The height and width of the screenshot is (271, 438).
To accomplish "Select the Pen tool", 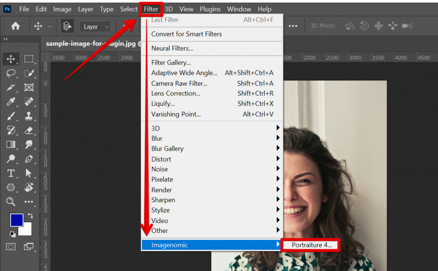I will (28, 159).
